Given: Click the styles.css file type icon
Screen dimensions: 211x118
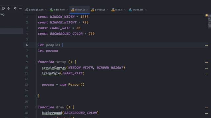Looking at the screenshot, I should [x=130, y=10].
